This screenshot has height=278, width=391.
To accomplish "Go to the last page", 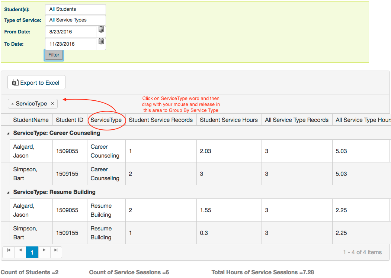I will click(x=56, y=250).
